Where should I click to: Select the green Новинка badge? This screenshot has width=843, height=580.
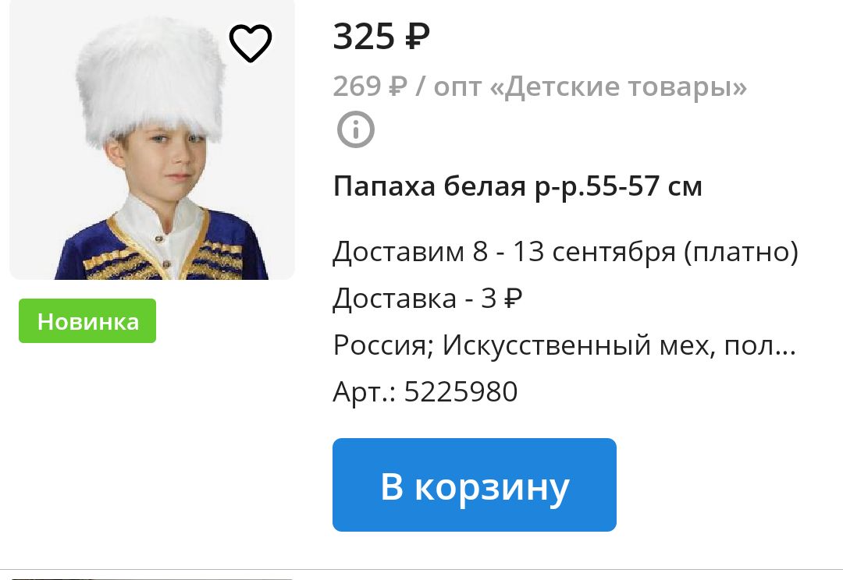[87, 321]
